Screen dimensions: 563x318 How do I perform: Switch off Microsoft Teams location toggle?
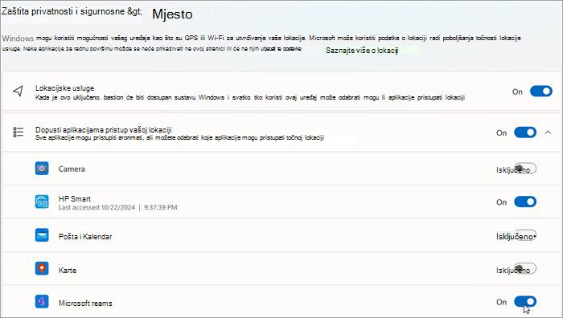(x=525, y=302)
